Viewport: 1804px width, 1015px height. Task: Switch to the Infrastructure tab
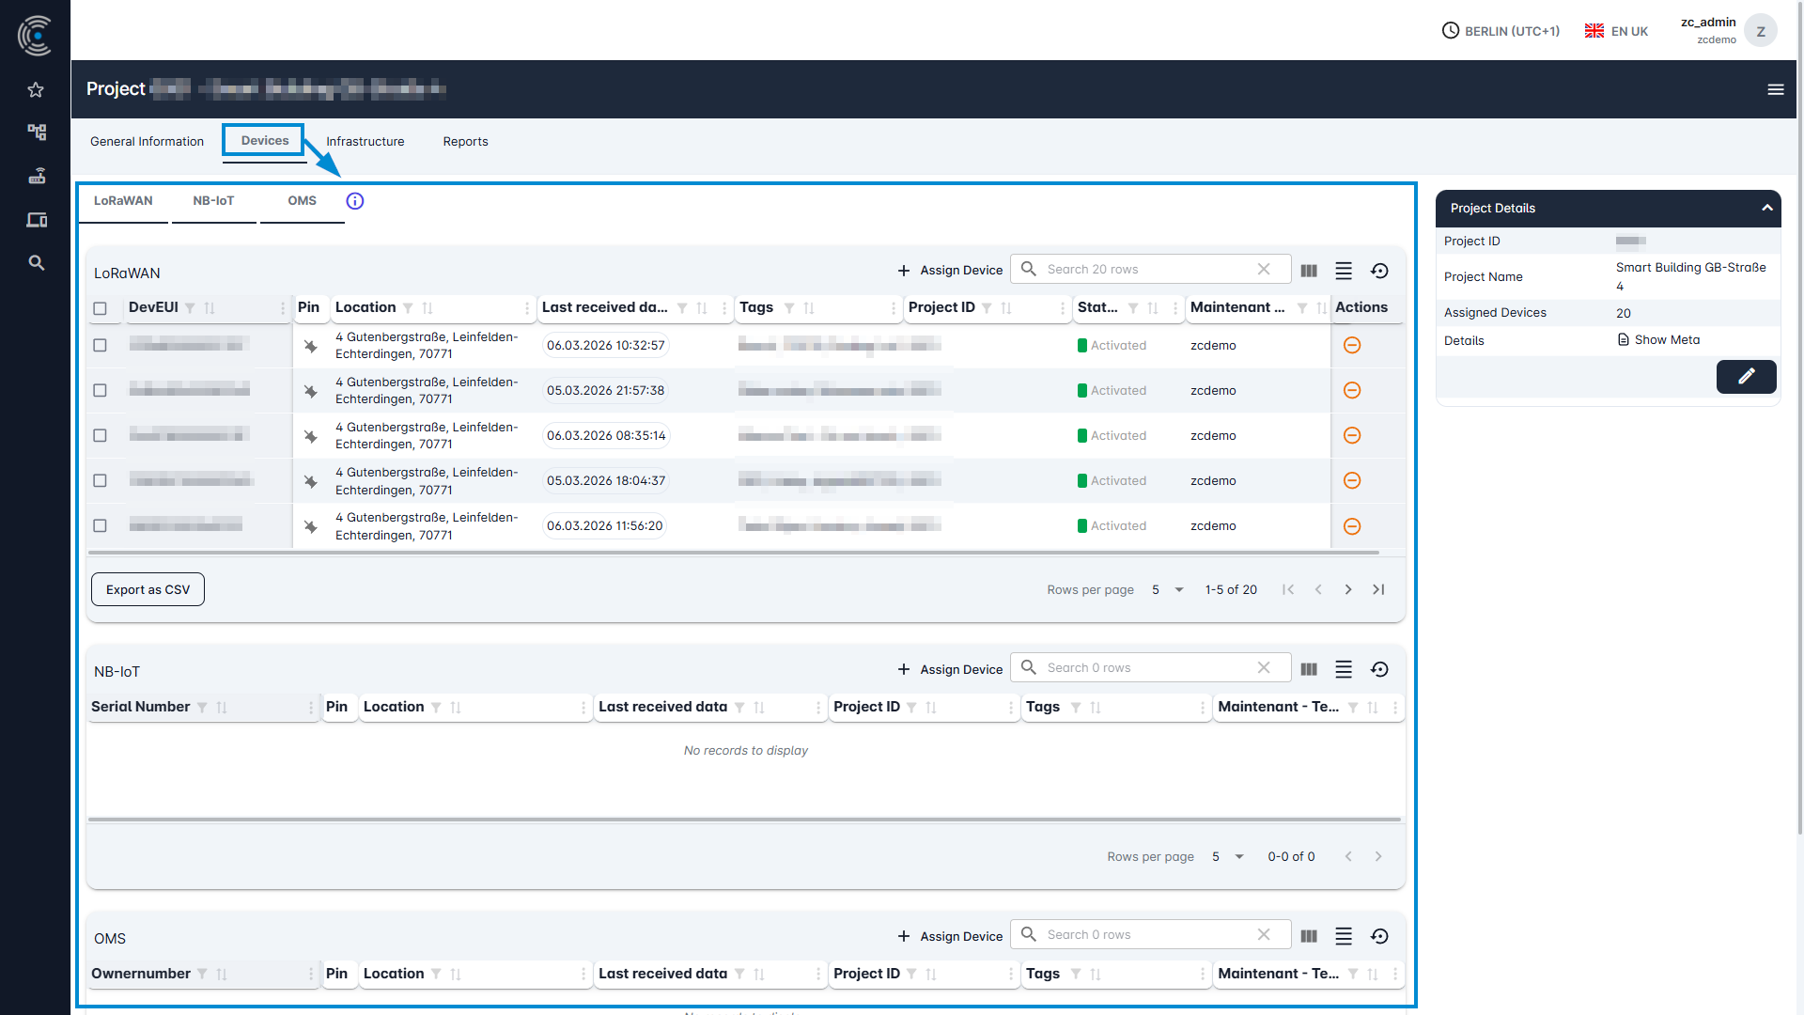[365, 141]
